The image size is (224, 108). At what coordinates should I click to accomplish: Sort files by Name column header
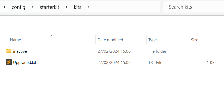pyautogui.click(x=15, y=40)
